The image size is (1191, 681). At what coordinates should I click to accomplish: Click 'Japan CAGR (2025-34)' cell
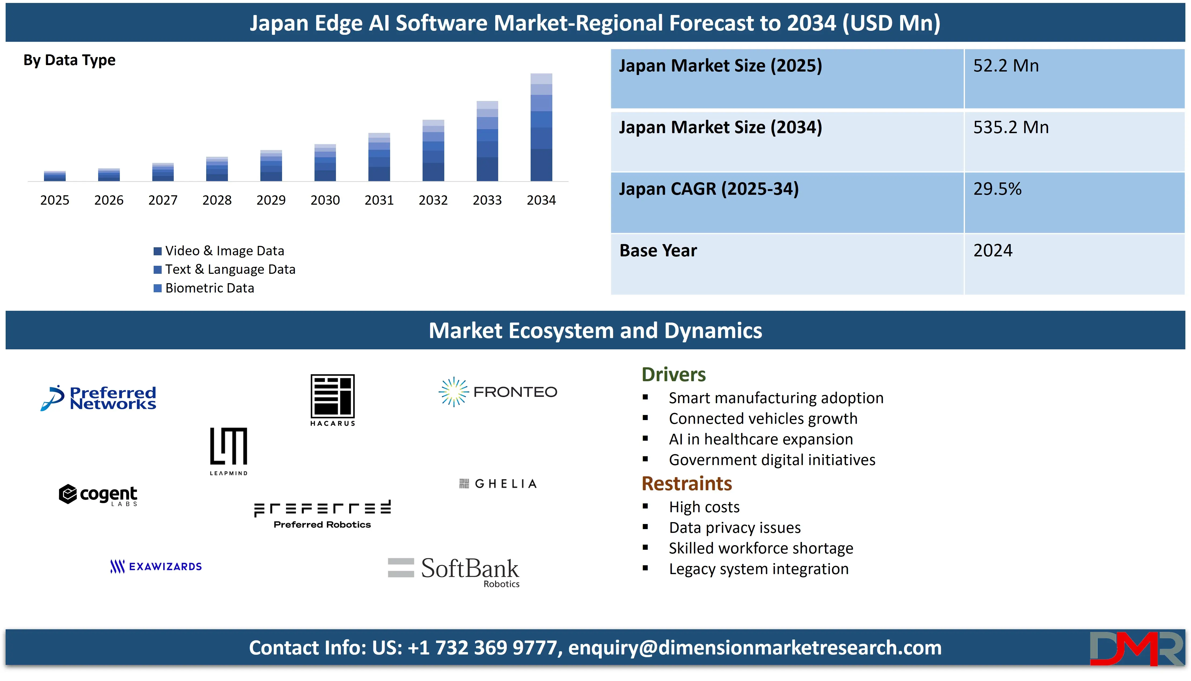click(x=787, y=203)
